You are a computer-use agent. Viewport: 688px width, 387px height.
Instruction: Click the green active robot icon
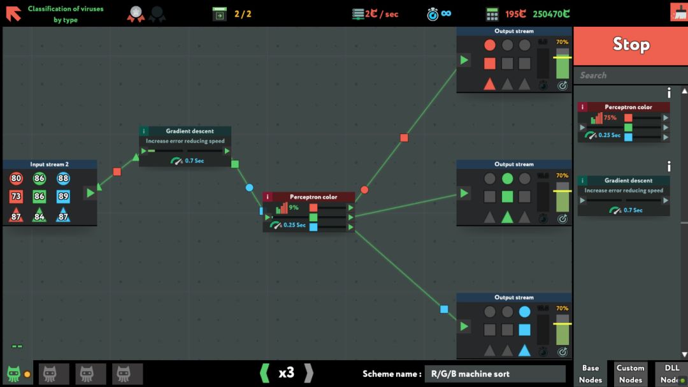pos(13,374)
